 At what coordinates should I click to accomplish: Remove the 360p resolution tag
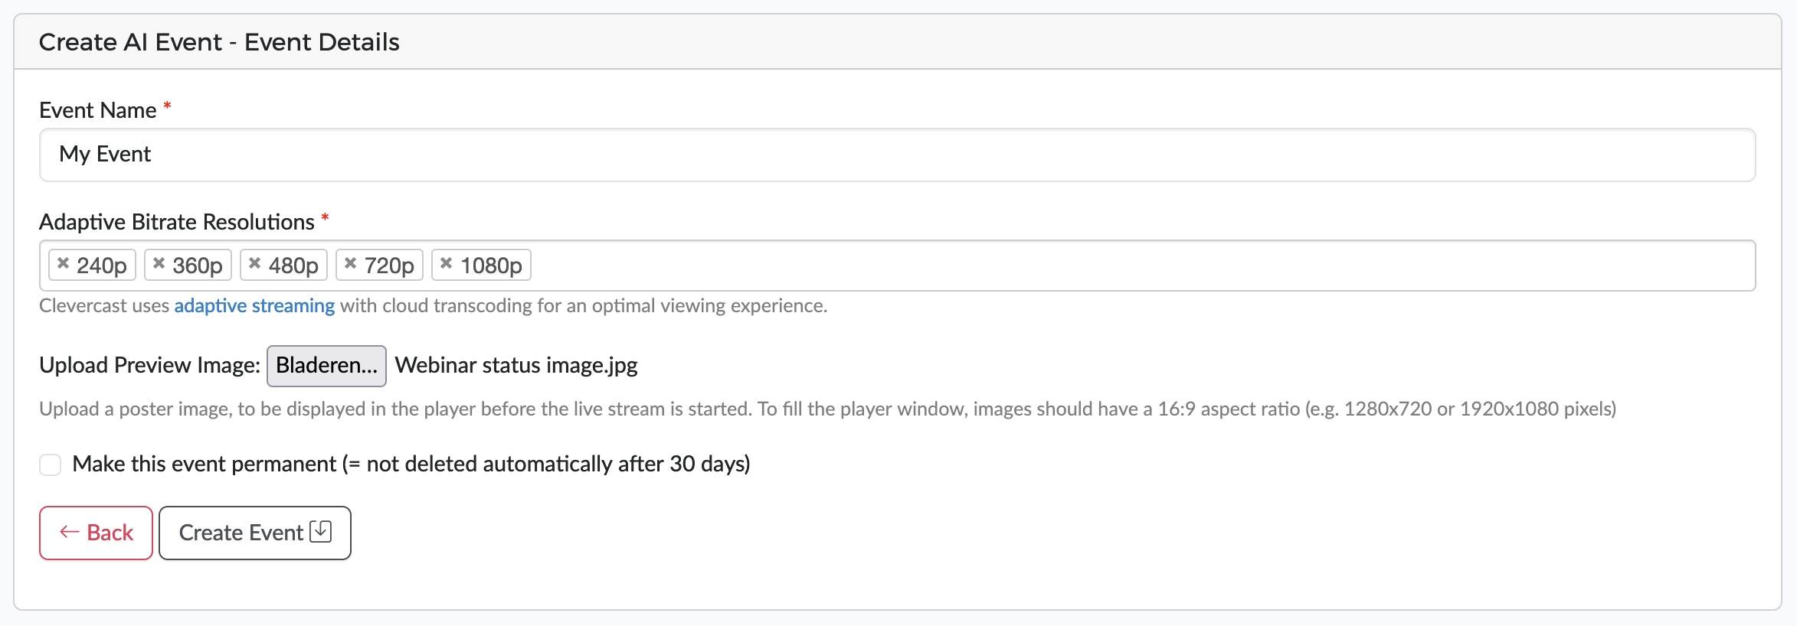coord(159,264)
